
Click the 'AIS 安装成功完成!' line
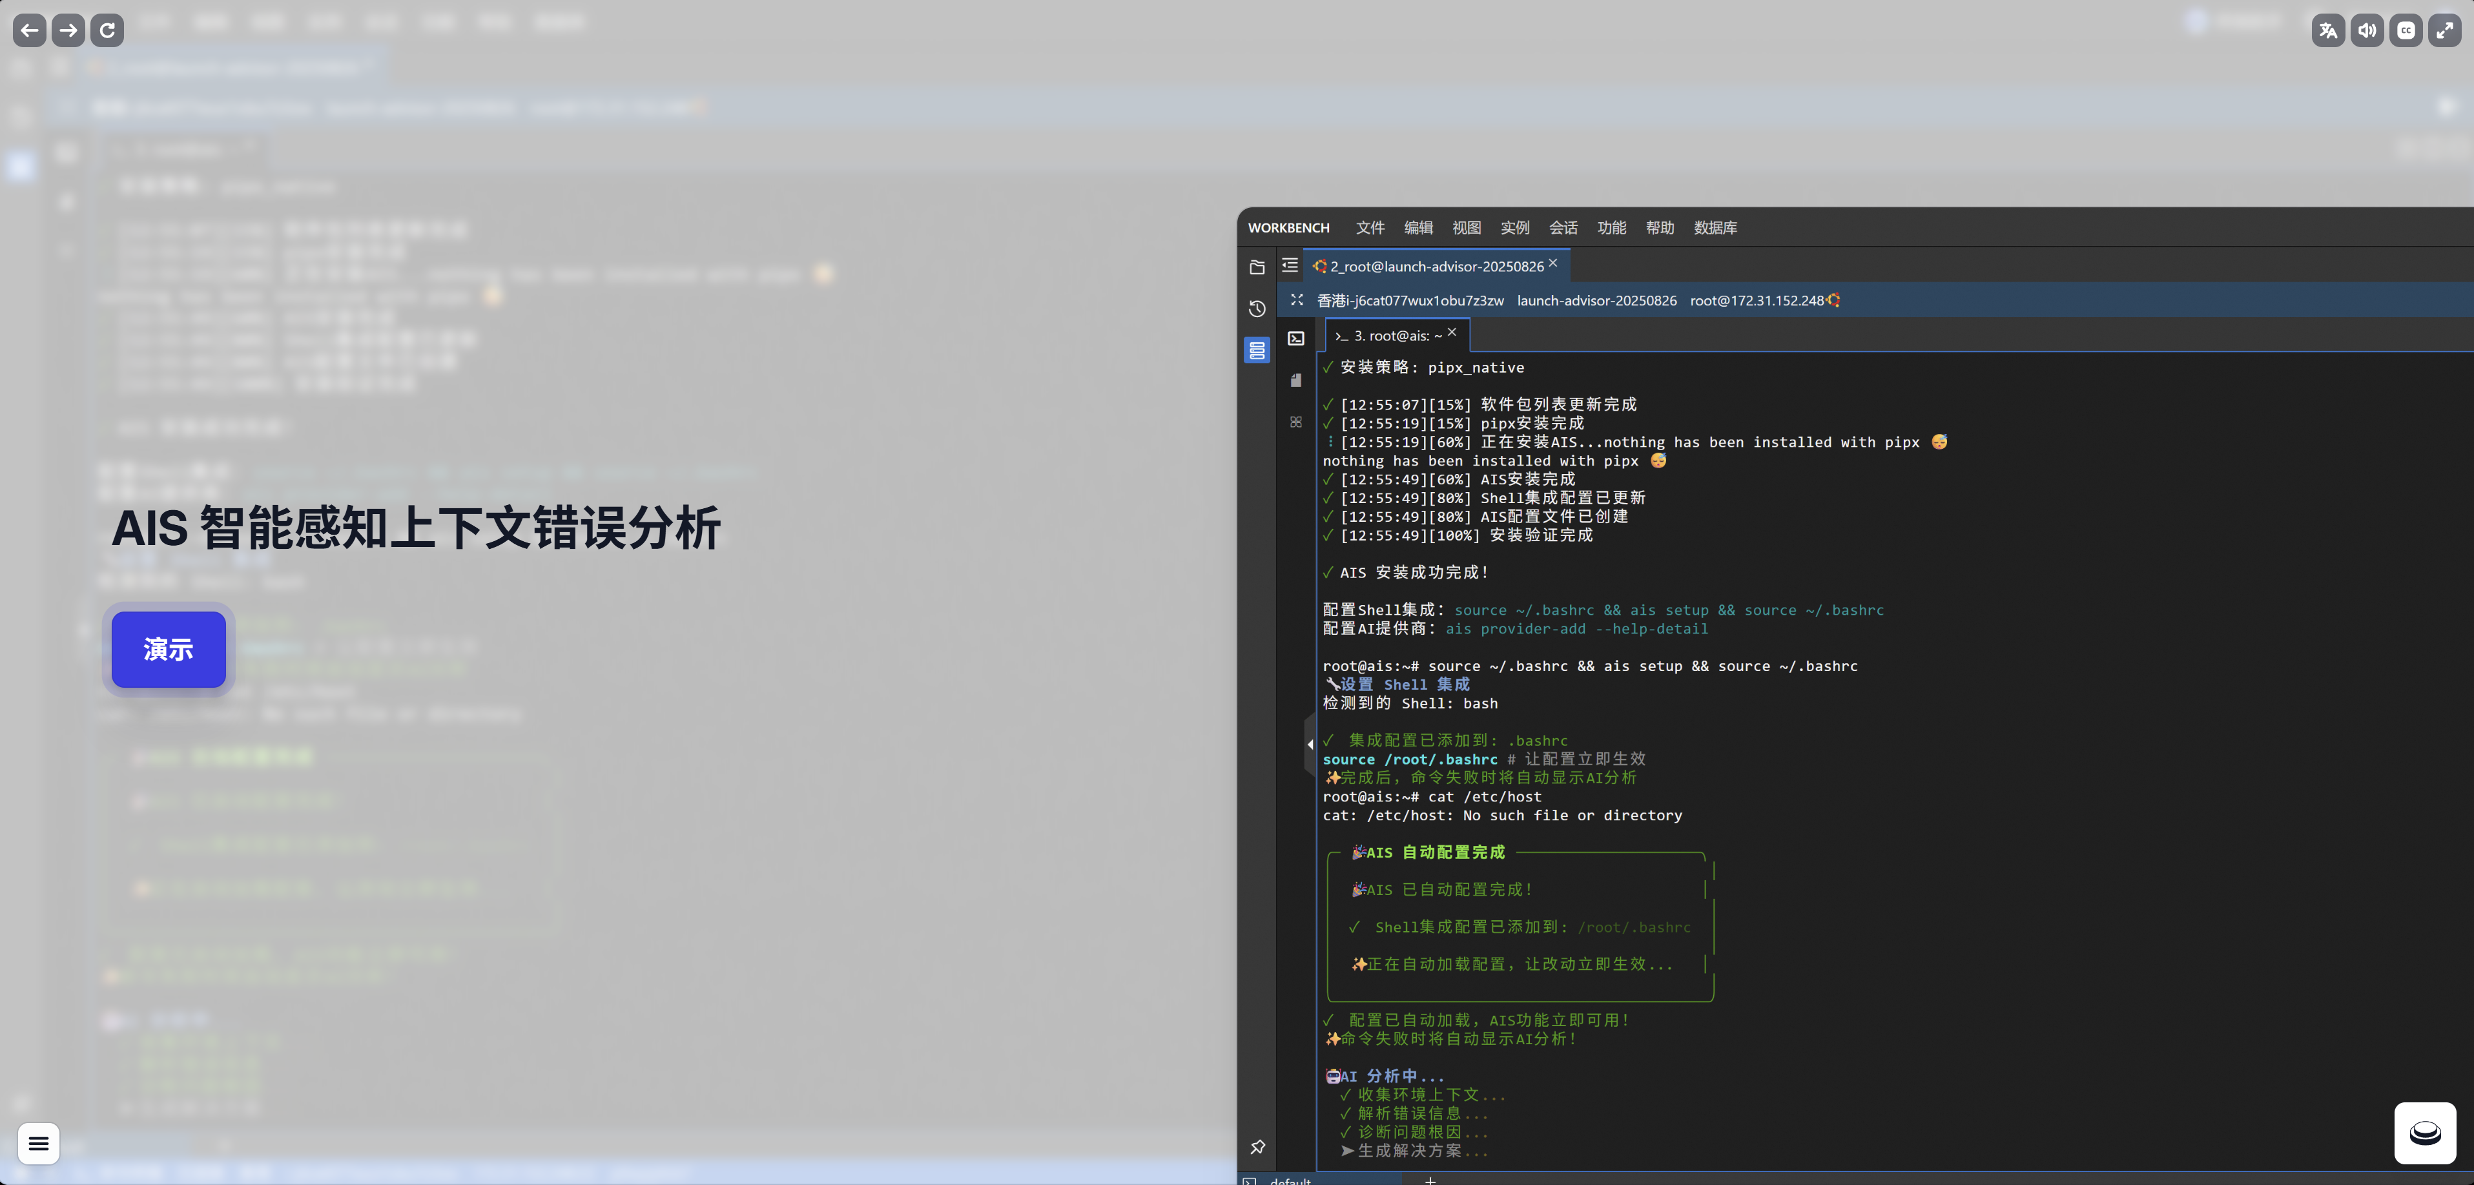coord(1406,572)
